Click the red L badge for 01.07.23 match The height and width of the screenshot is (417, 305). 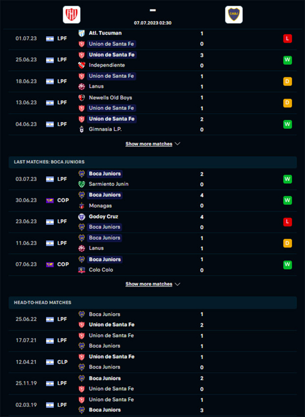[x=287, y=39]
